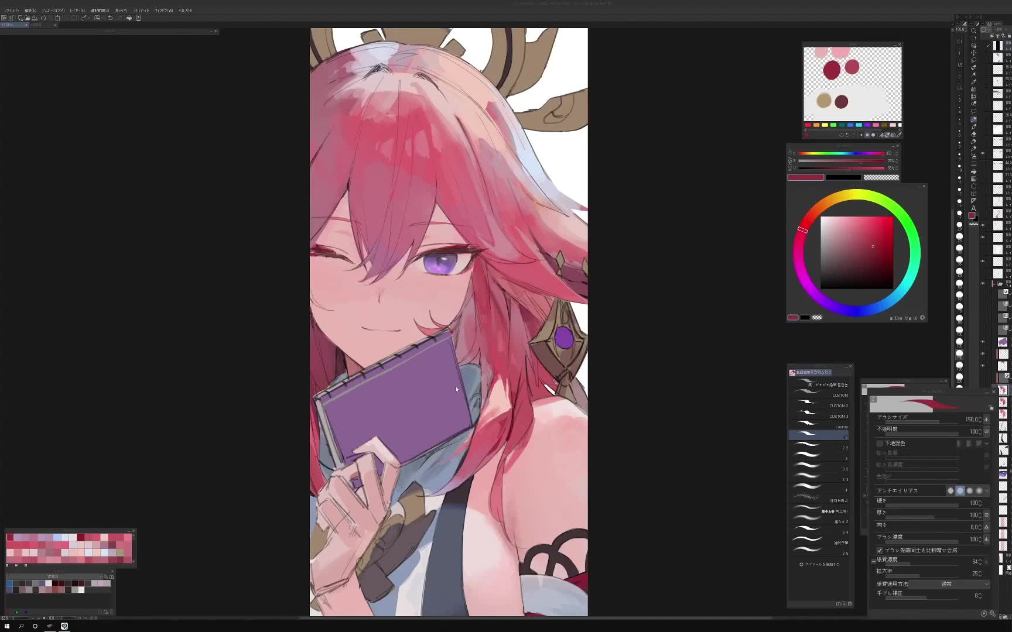This screenshot has width=1012, height=632.
Task: Reset tool properties to initial settings
Action: [x=984, y=613]
